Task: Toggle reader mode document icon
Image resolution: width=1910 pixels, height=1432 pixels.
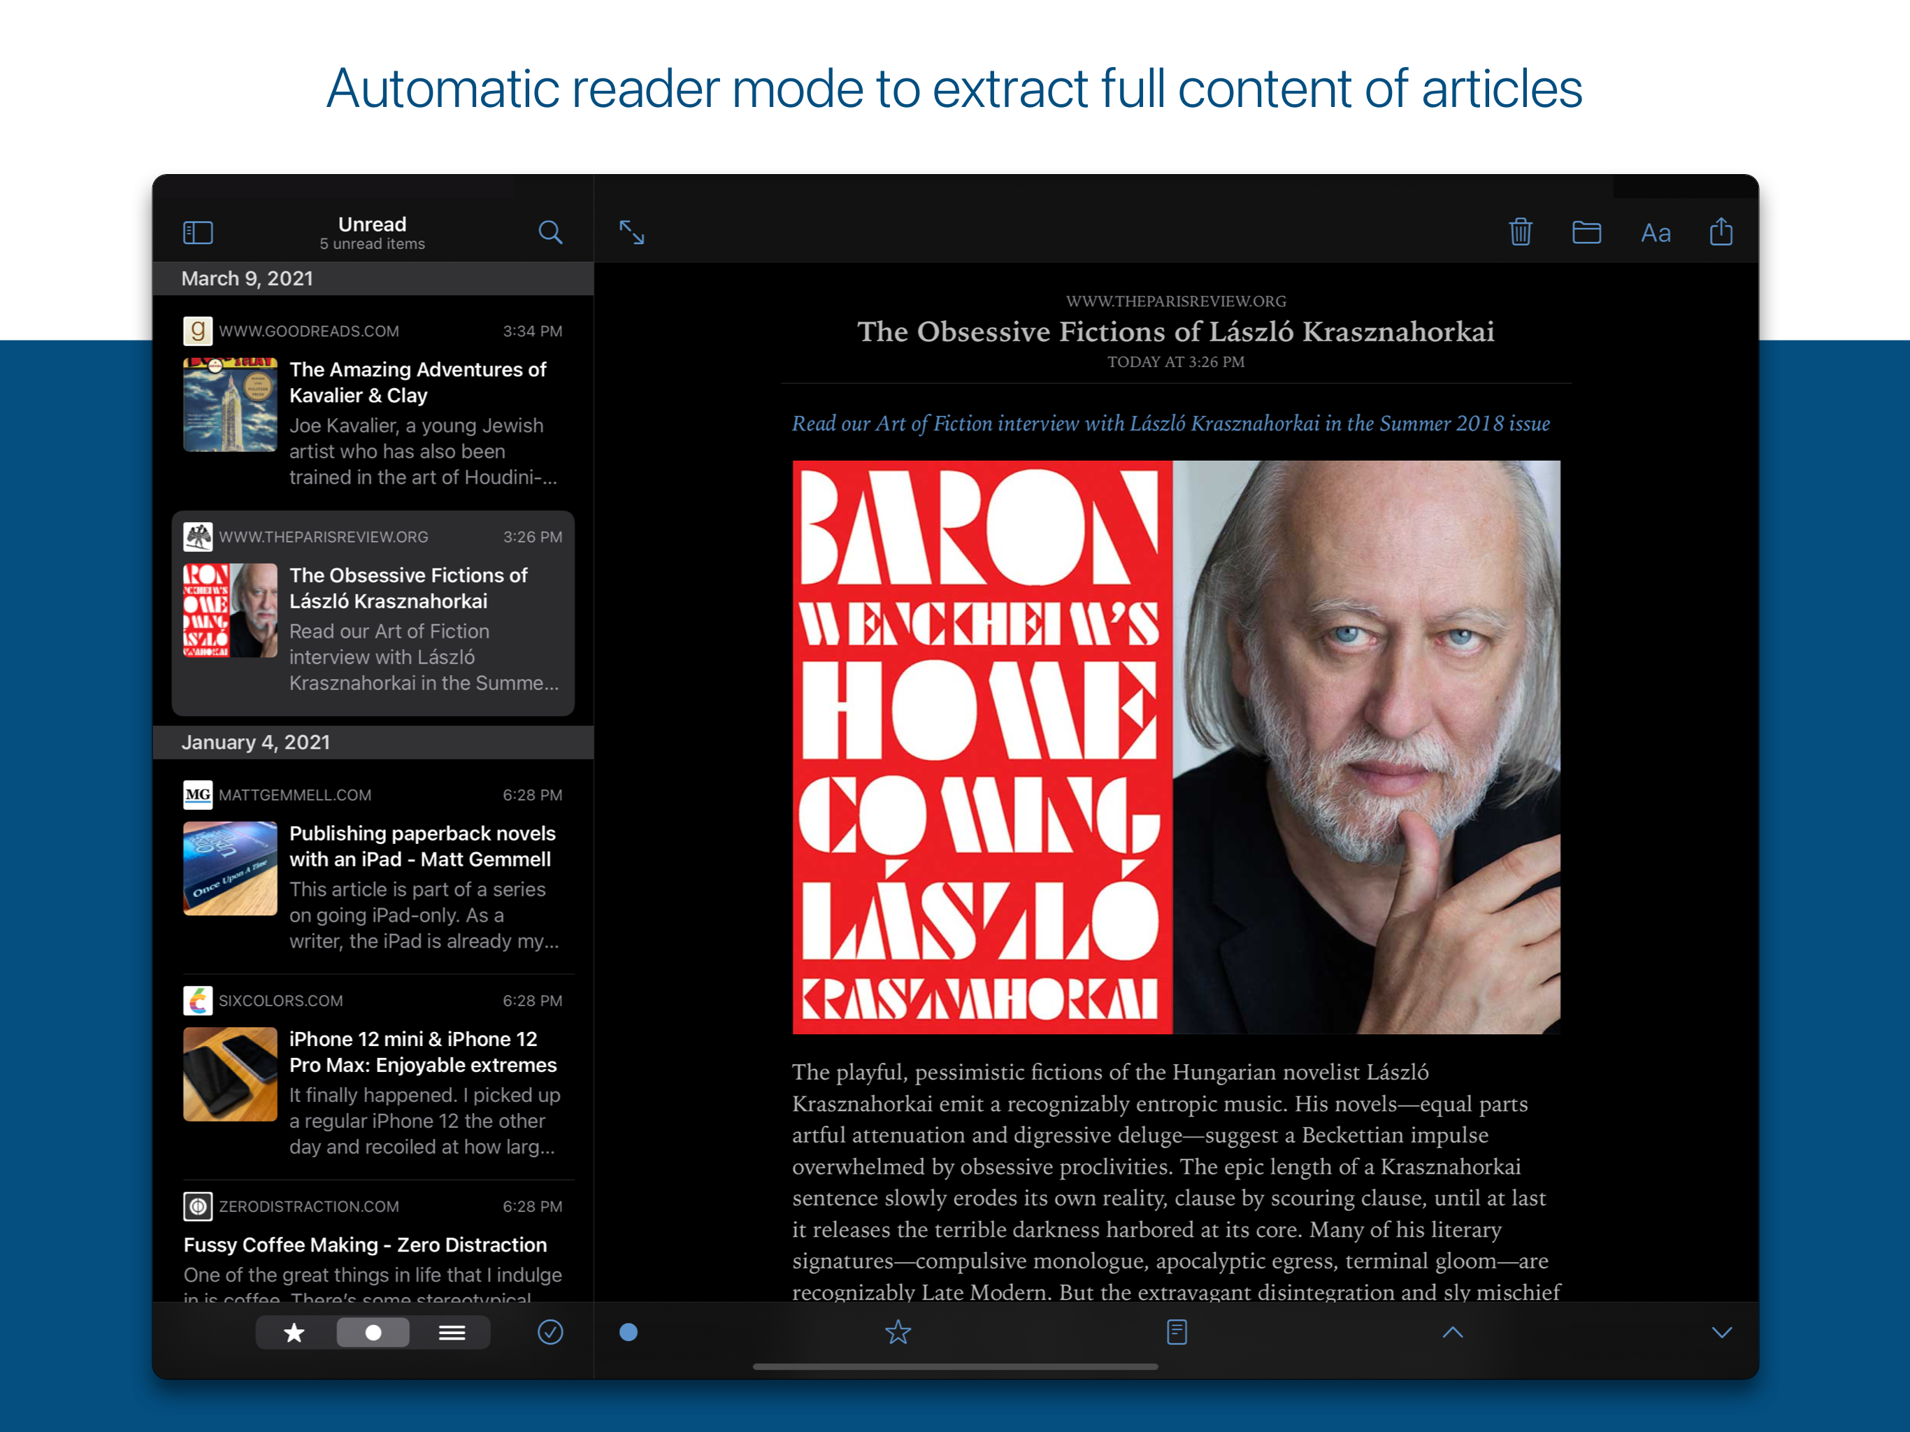Action: 1176,1332
